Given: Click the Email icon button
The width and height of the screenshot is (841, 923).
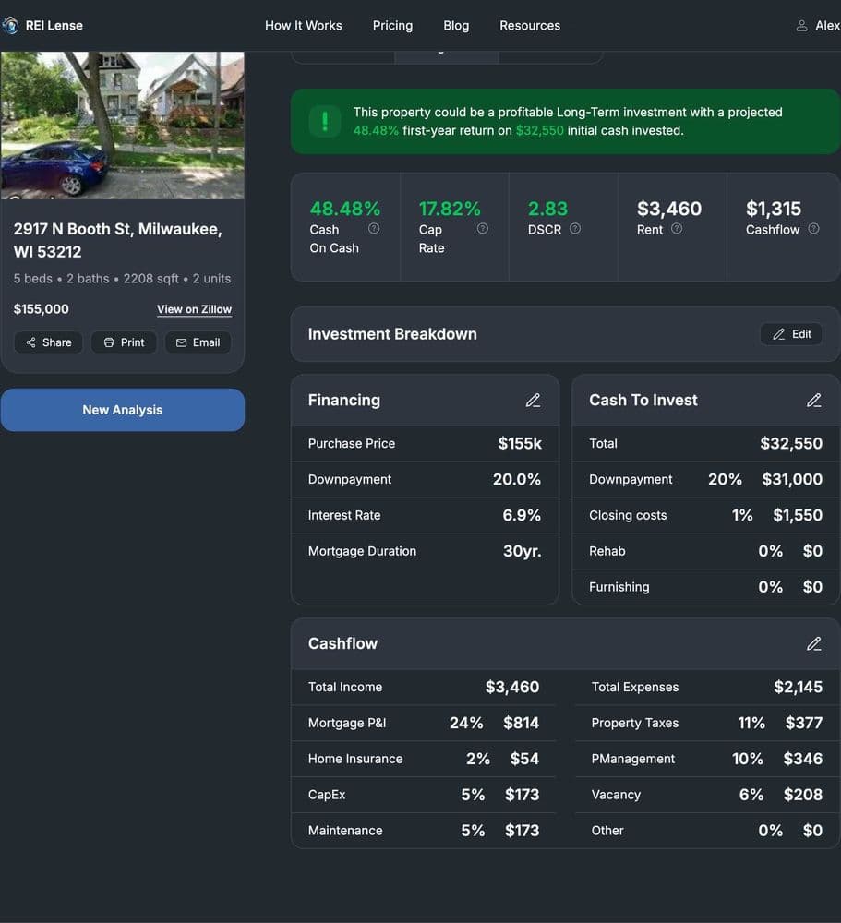Looking at the screenshot, I should 184,342.
